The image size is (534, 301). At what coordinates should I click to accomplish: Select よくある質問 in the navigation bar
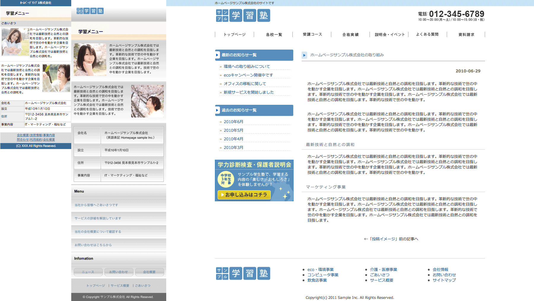(x=427, y=34)
